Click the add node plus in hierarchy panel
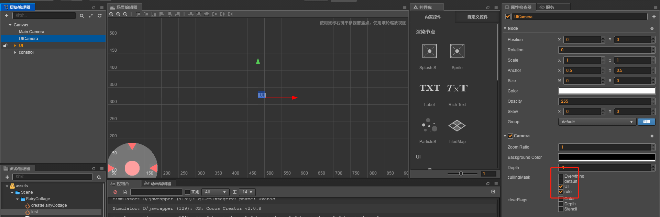This screenshot has width=660, height=217. pyautogui.click(x=7, y=15)
